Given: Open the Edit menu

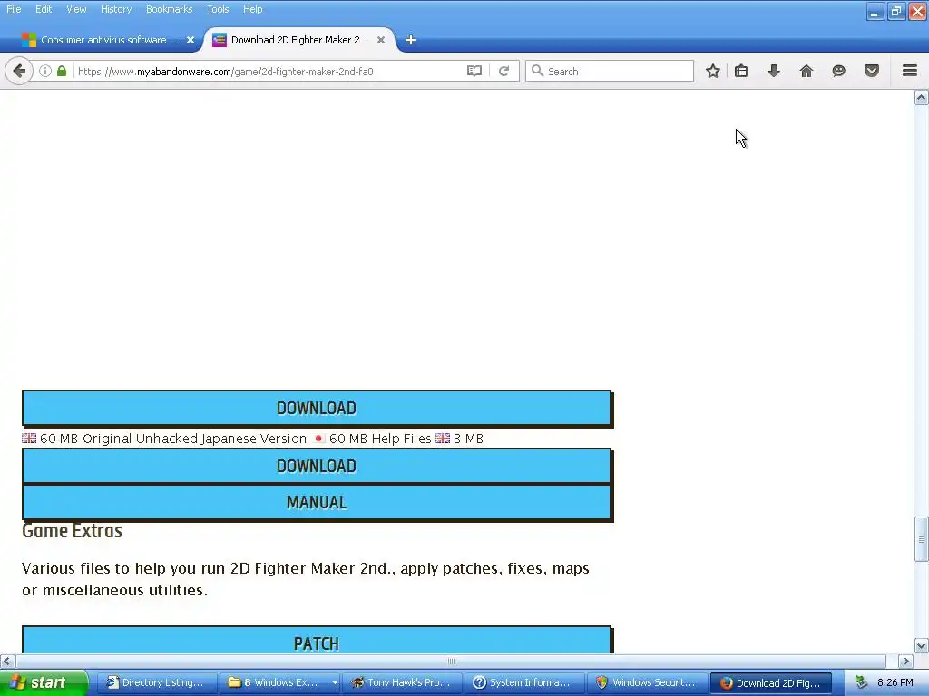Looking at the screenshot, I should (44, 9).
